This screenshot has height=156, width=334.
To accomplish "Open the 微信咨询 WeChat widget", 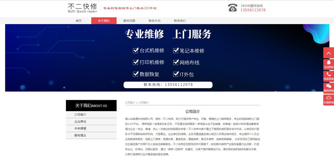I will point(328,88).
